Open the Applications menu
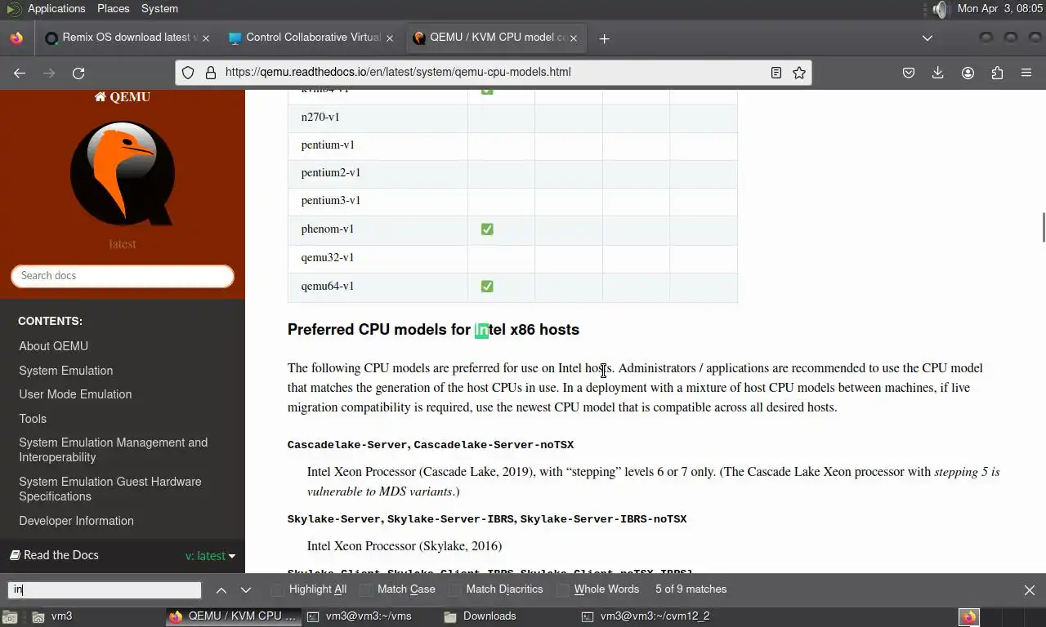Screen dimensions: 1046x627 56,8
